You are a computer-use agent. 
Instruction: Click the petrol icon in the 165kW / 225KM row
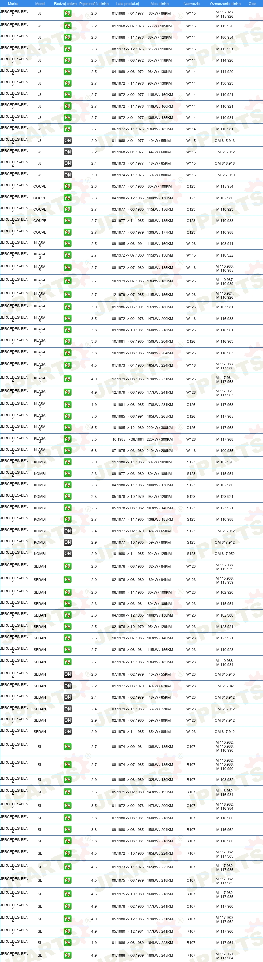pos(67,867)
